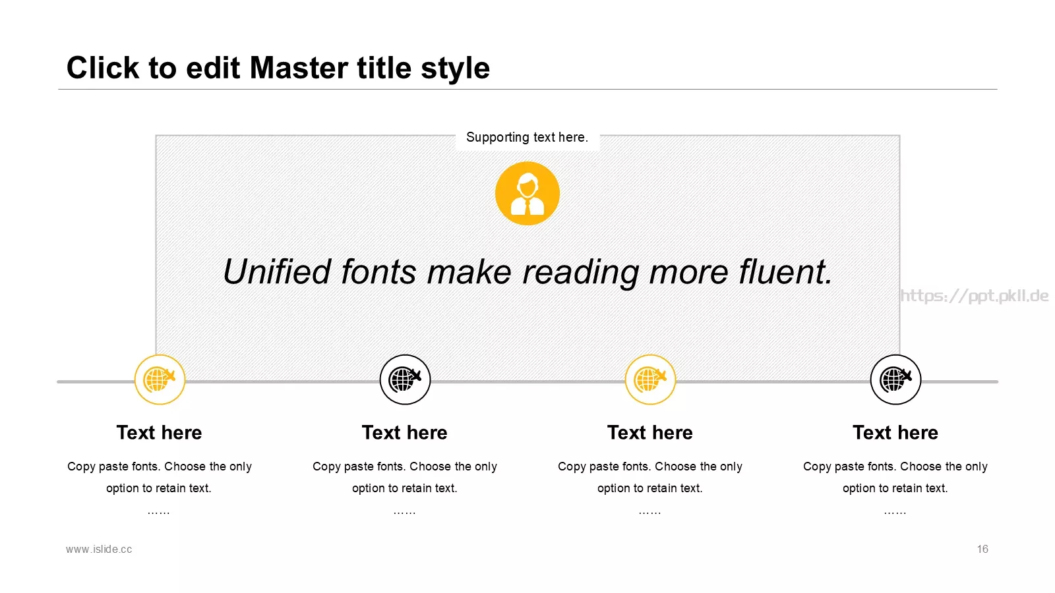
Task: Select the first column 'Copy paste fonts' paragraph
Action: [160, 488]
